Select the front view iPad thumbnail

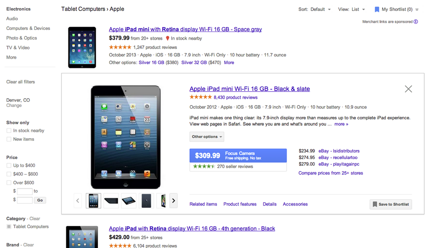pos(93,201)
